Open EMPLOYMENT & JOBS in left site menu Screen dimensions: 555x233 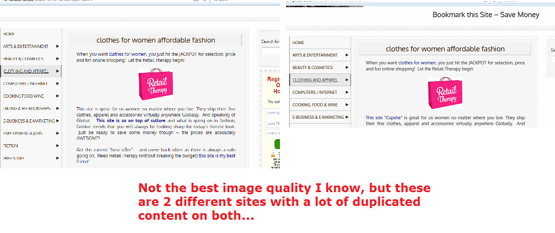(23, 134)
